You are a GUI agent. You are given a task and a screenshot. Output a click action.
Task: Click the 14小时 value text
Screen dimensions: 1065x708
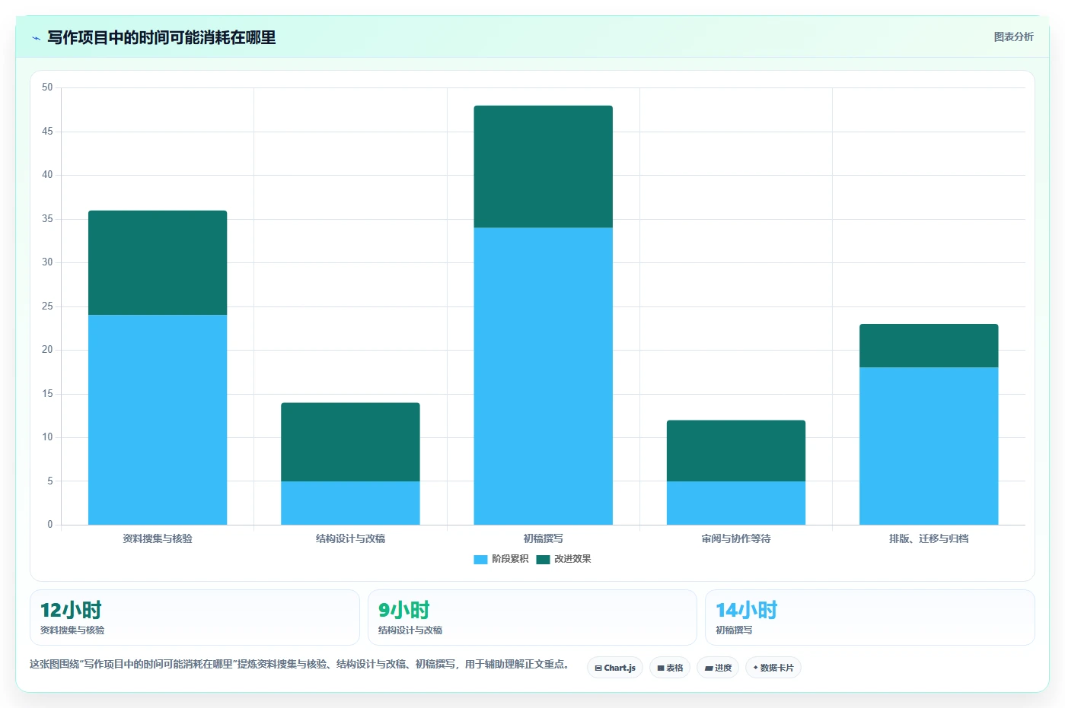point(747,610)
